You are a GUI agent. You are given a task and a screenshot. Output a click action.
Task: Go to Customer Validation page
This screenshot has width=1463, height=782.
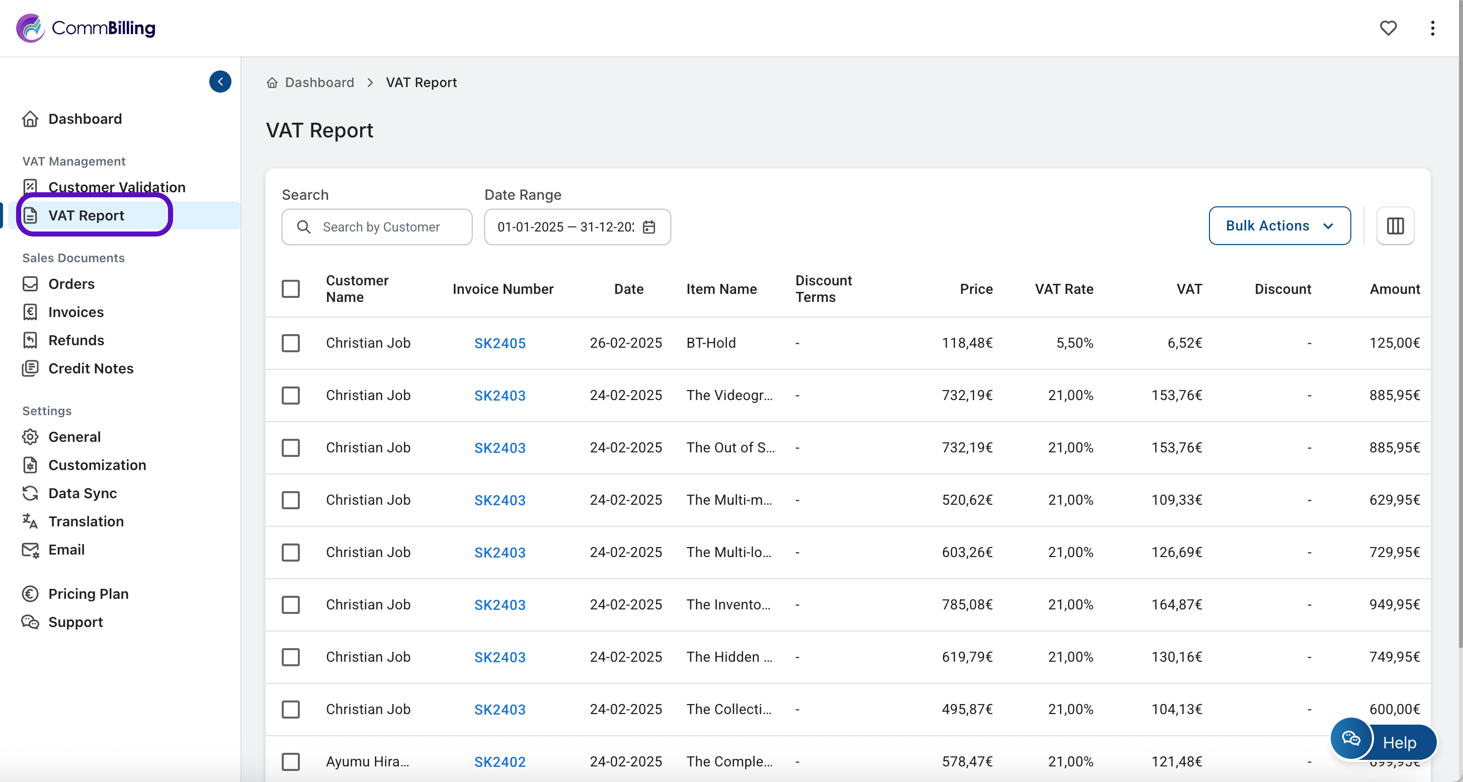(x=116, y=187)
